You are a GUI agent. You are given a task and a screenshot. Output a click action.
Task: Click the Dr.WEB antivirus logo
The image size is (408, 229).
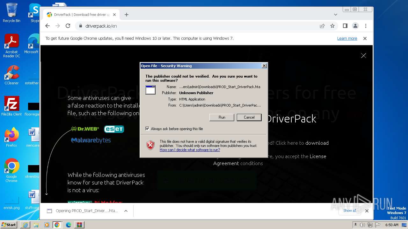[85, 129]
